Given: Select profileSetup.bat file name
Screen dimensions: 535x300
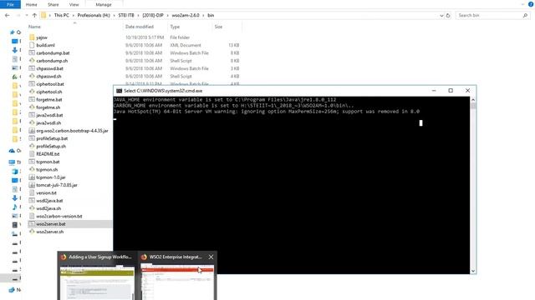Looking at the screenshot, I should 52,138.
